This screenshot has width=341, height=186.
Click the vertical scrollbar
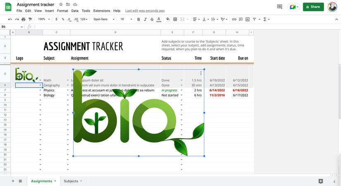click(x=339, y=92)
